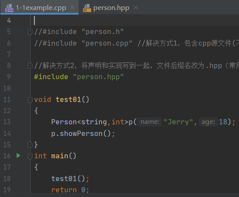Screen dimensions: 239x197
Task: Click the "Jerry" string literal
Action: (178, 122)
